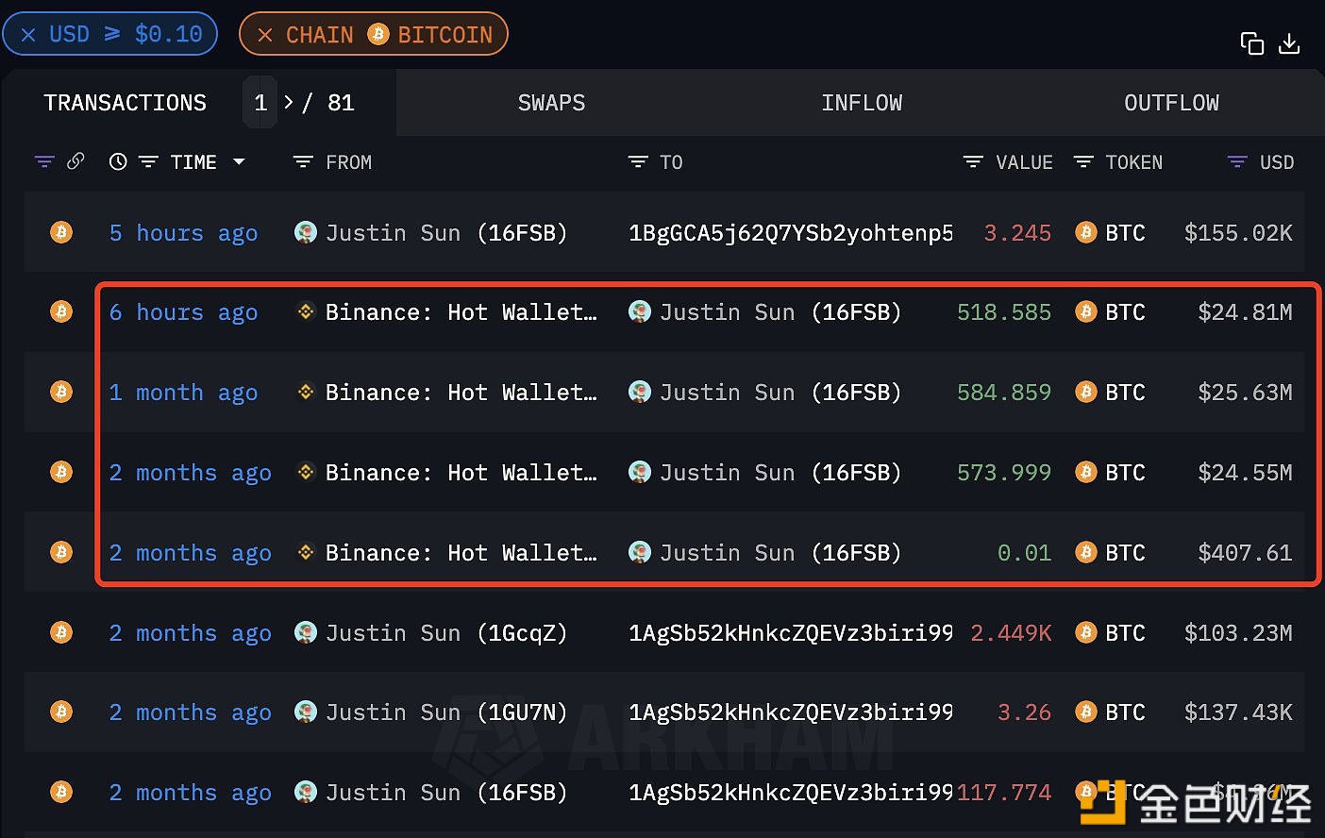Remove the USD ≥ $0.10 filter
Image resolution: width=1325 pixels, height=838 pixels.
[28, 35]
